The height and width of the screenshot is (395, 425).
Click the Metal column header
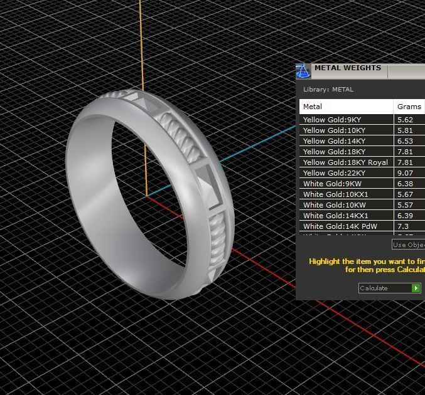click(347, 107)
